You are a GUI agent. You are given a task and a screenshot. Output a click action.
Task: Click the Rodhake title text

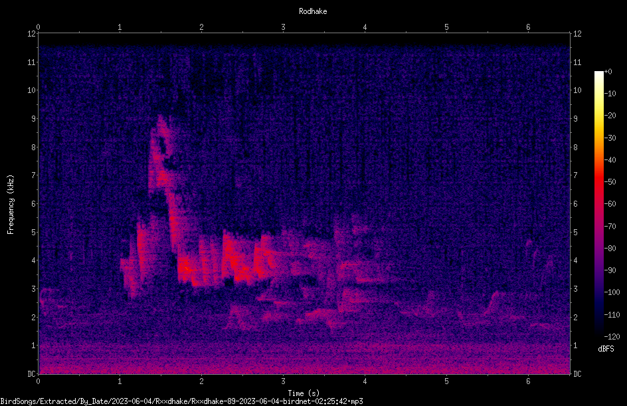tap(313, 11)
